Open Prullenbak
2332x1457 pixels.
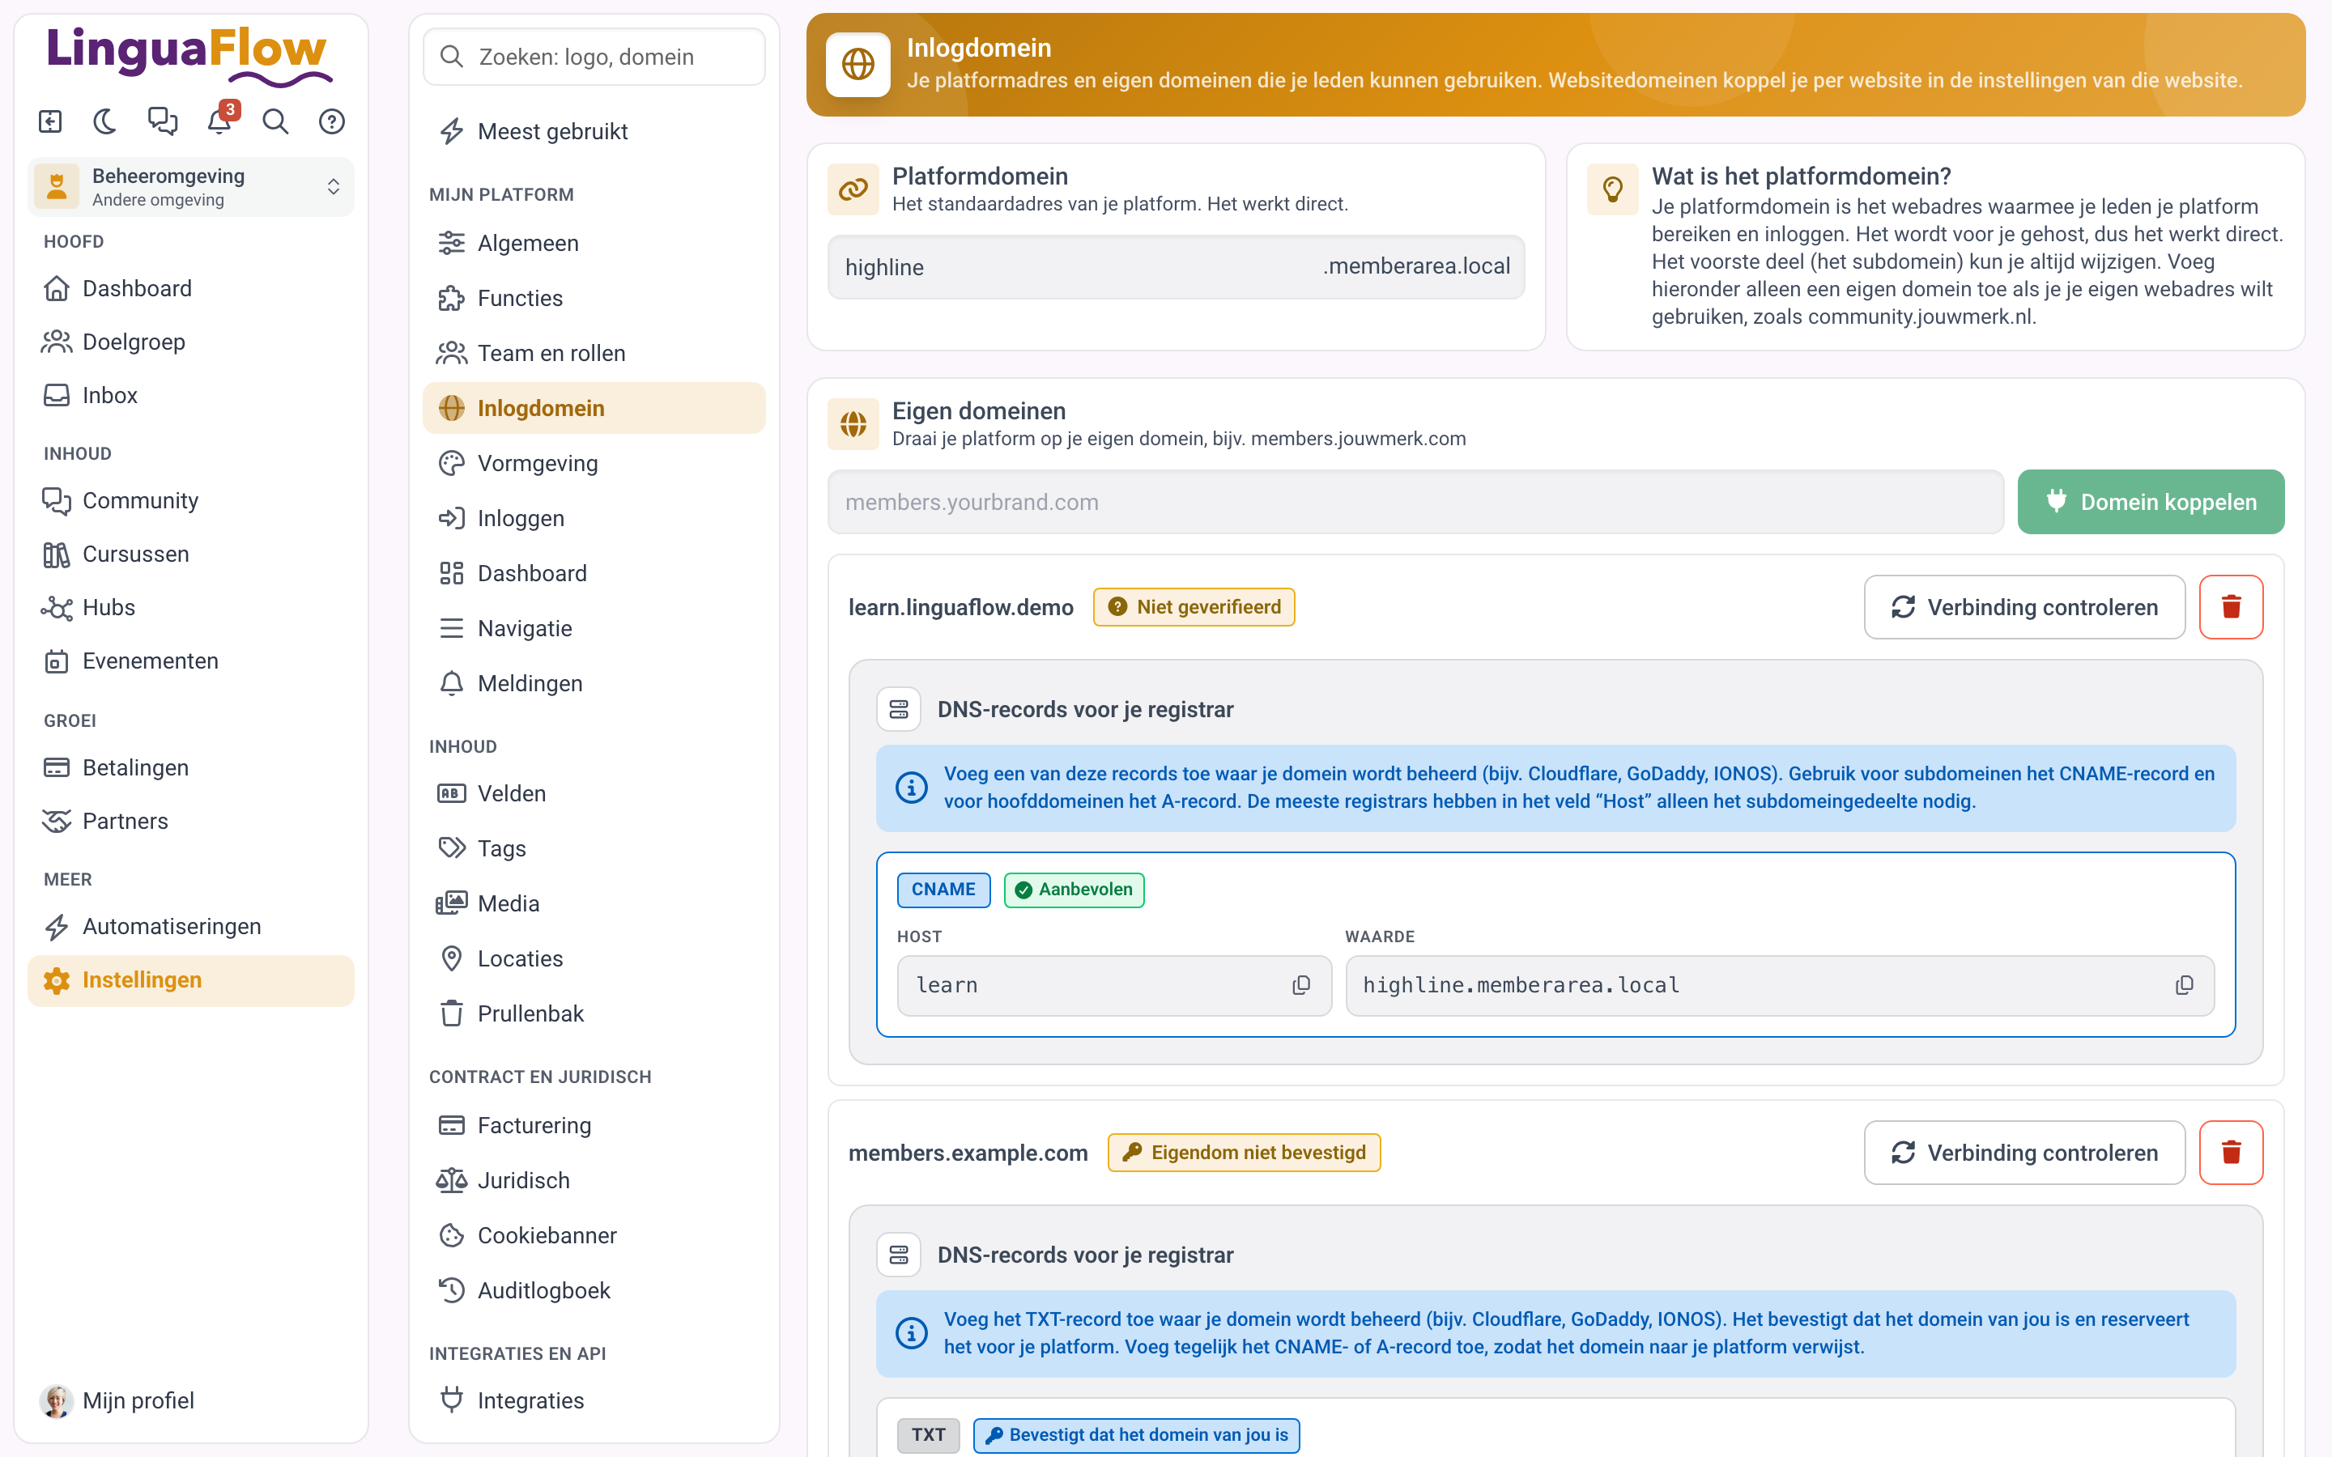pos(594,1013)
